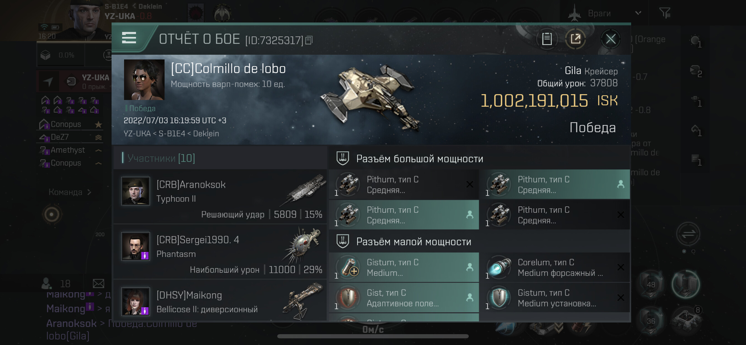The image size is (746, 345).
Task: Toggle the autopilot circle button
Action: (52, 214)
